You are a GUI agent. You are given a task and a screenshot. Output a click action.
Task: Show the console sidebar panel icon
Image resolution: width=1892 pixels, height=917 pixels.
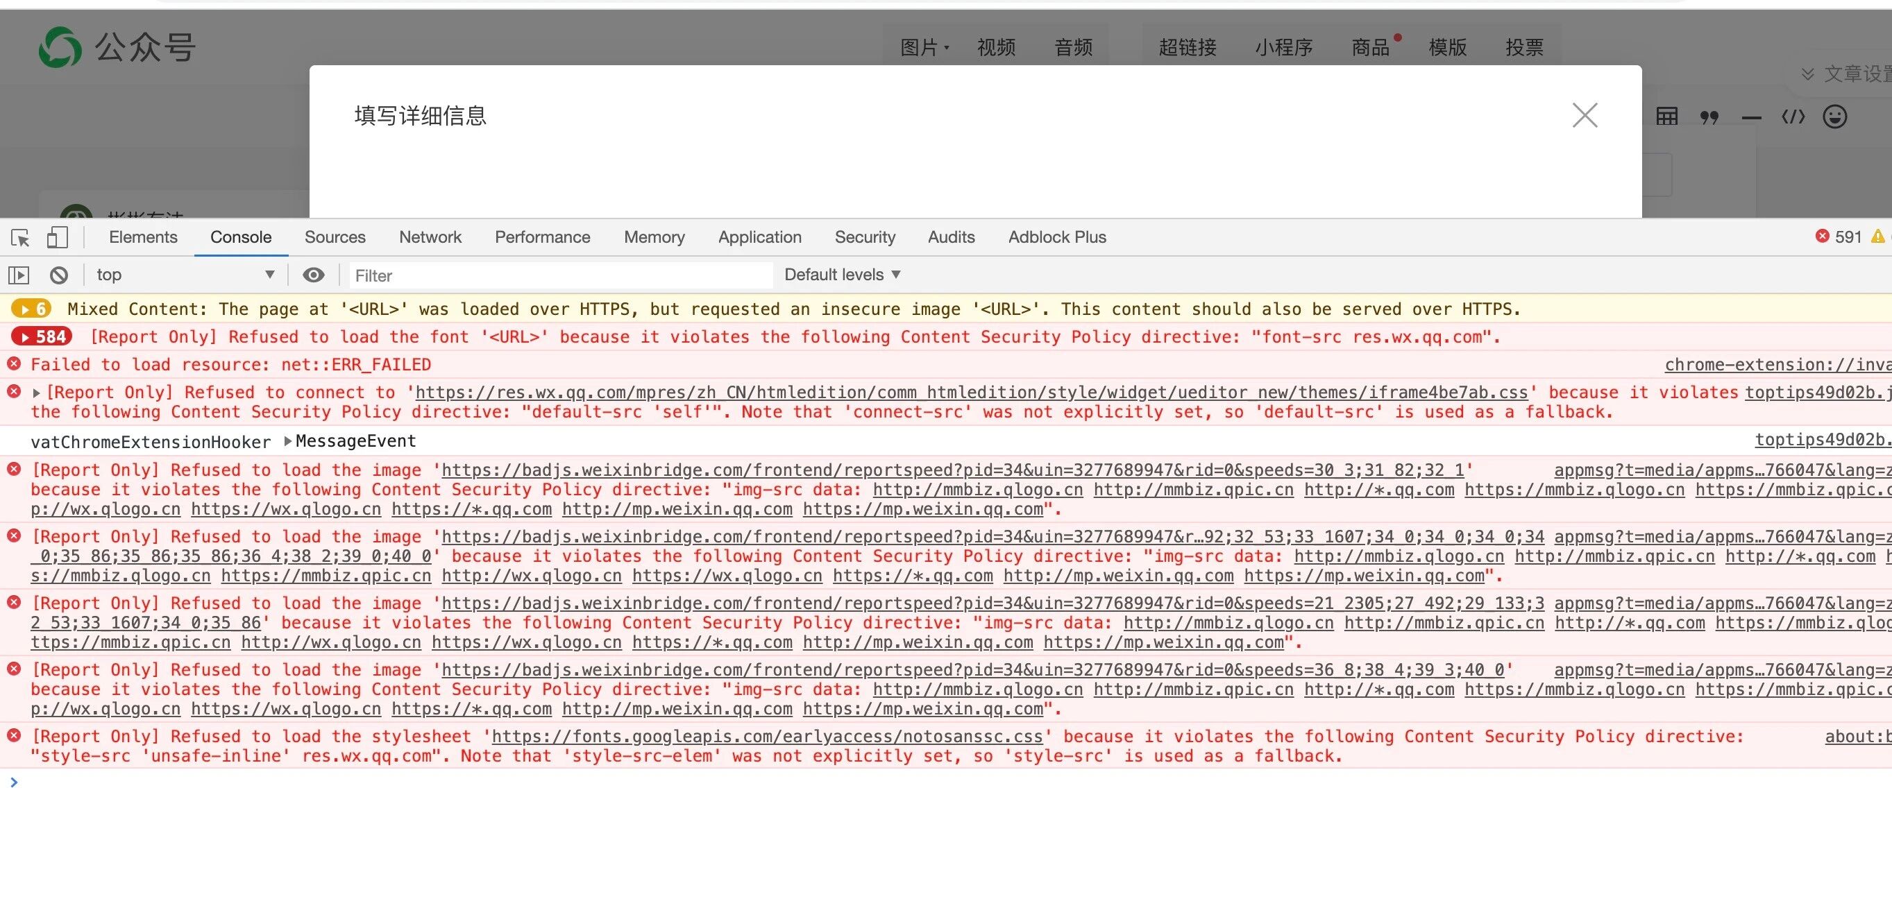tap(18, 275)
